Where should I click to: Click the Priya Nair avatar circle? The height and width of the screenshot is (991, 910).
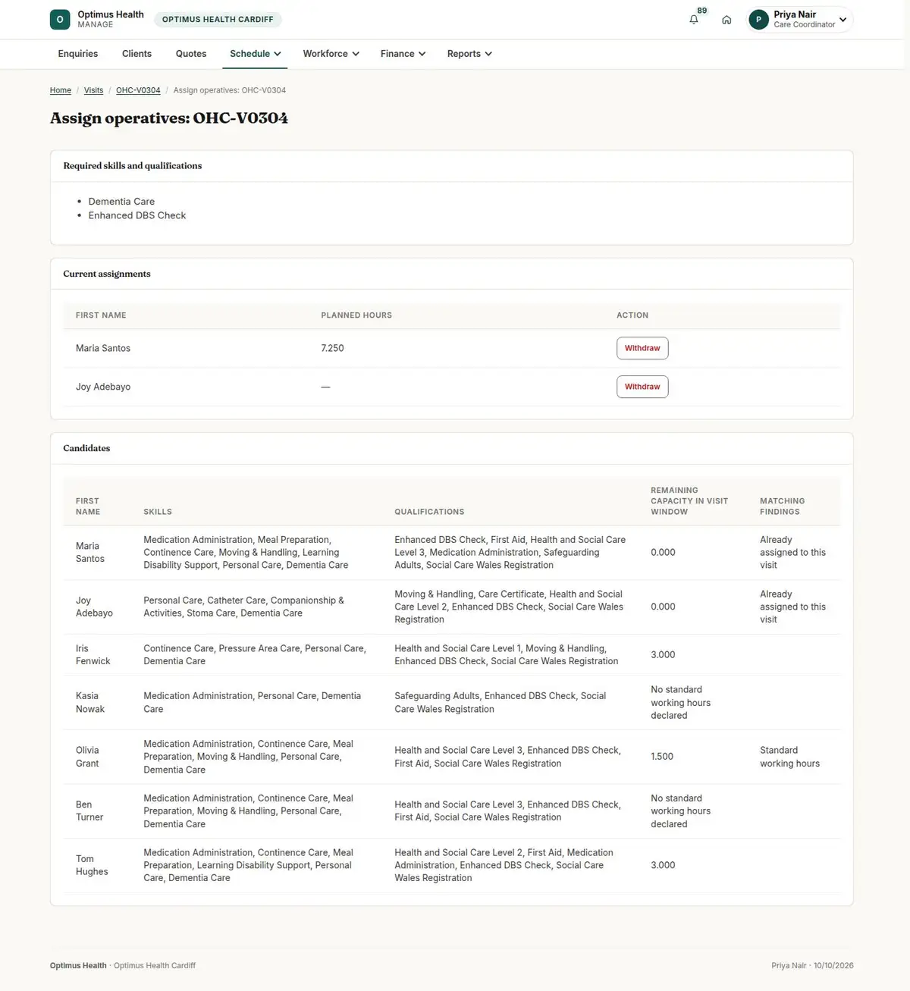click(758, 20)
